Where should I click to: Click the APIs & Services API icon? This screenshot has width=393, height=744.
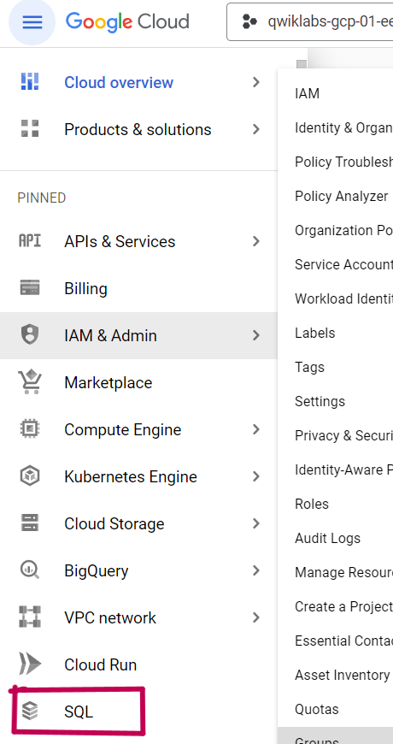30,241
